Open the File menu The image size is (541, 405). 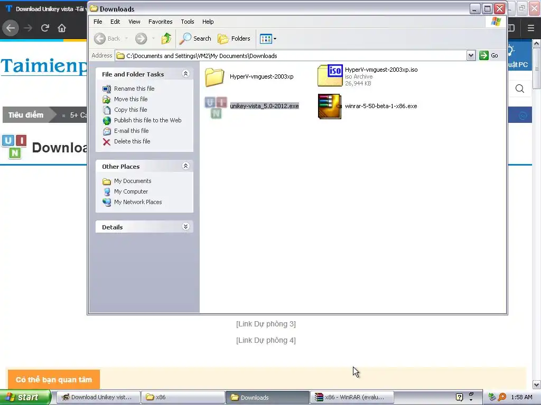point(98,22)
